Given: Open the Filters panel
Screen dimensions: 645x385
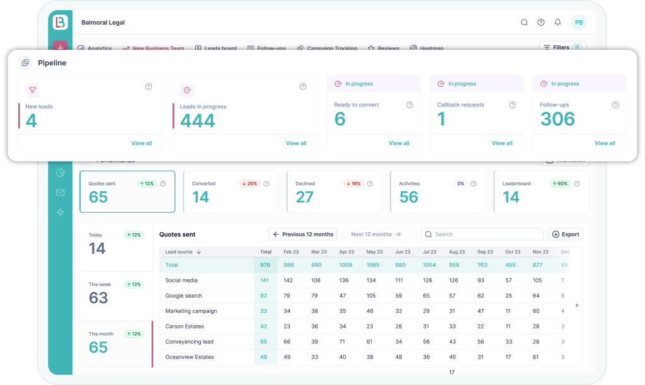Looking at the screenshot, I should click(562, 47).
